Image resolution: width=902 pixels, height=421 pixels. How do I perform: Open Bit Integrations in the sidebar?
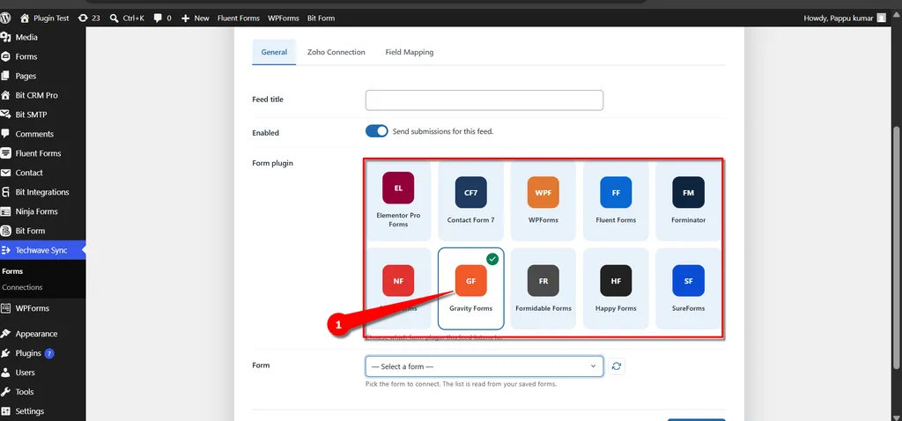coord(42,192)
